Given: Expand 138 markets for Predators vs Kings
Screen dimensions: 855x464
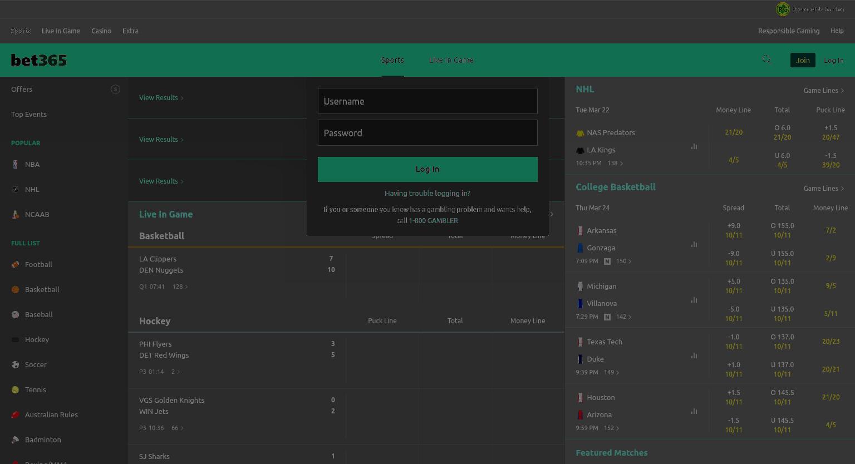Looking at the screenshot, I should 615,164.
